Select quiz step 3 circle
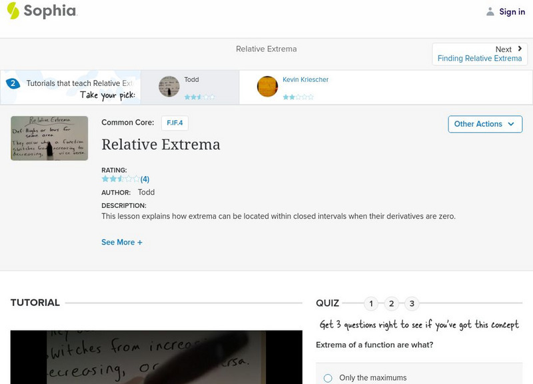The height and width of the screenshot is (384, 533). point(411,303)
